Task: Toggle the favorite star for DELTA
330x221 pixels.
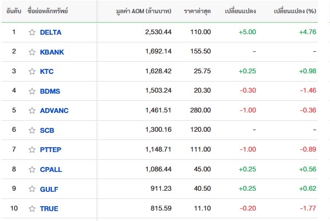Action: pos(32,32)
